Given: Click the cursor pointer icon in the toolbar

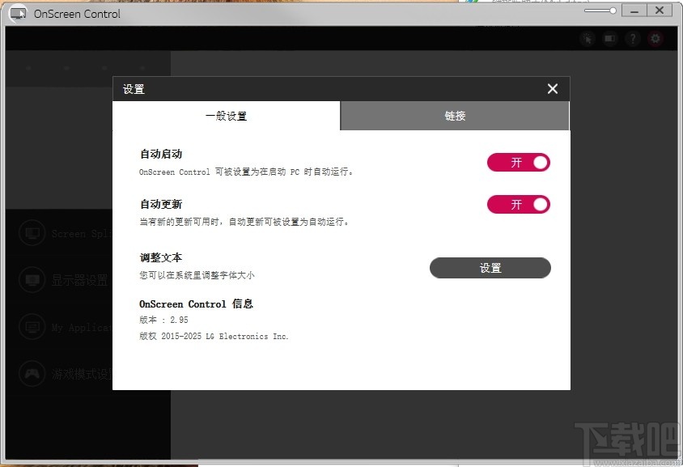Looking at the screenshot, I should pyautogui.click(x=587, y=38).
